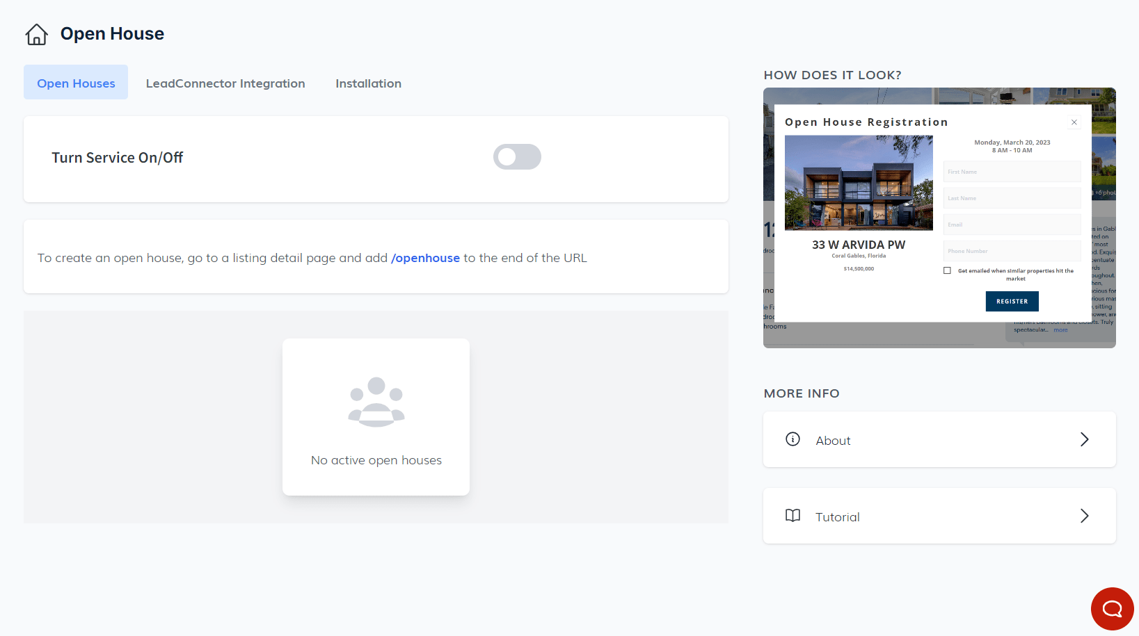The width and height of the screenshot is (1139, 636).
Task: Expand the About section chevron
Action: click(x=1084, y=439)
